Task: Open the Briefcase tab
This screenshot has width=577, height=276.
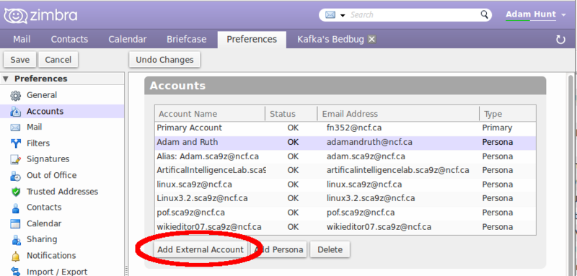Action: pyautogui.click(x=186, y=40)
